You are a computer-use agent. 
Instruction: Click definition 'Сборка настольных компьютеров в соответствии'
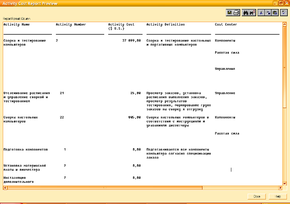(x=178, y=121)
